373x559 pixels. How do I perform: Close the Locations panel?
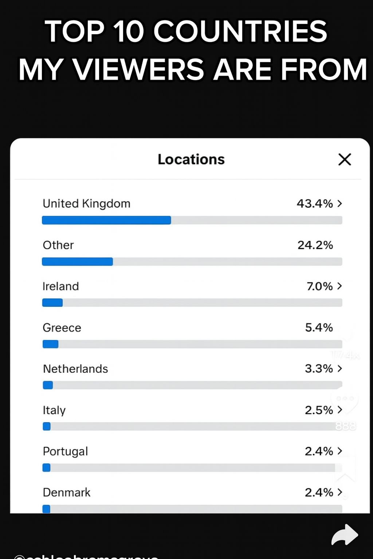point(345,159)
